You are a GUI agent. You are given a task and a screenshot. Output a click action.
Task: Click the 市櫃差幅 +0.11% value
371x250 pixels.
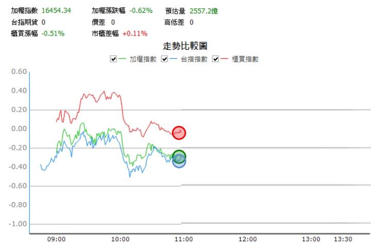click(x=135, y=33)
